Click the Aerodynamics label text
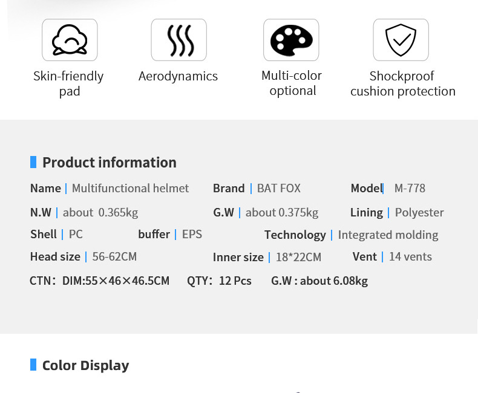This screenshot has height=393, width=478. 178,76
